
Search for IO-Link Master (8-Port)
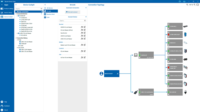(82, 30)
